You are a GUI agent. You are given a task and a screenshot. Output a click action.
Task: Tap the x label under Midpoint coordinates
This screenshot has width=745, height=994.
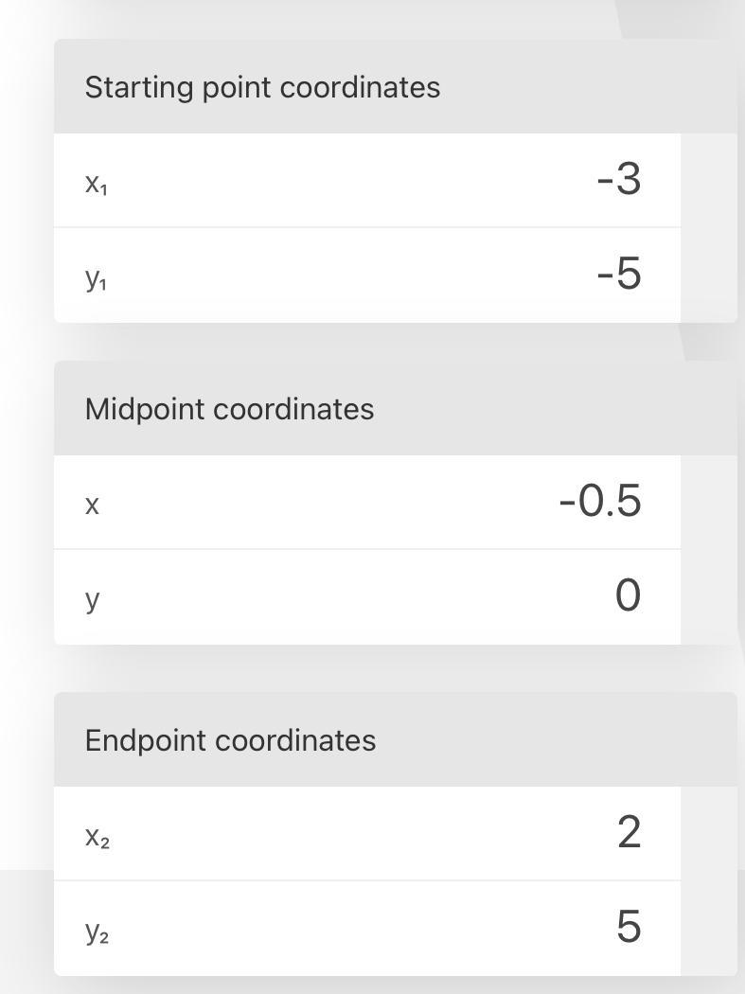[x=92, y=505]
